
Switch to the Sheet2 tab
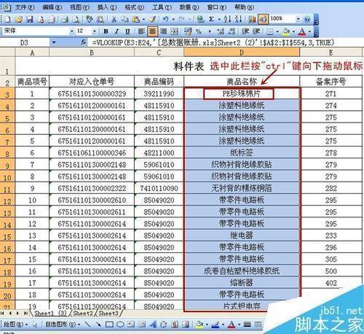point(83,314)
